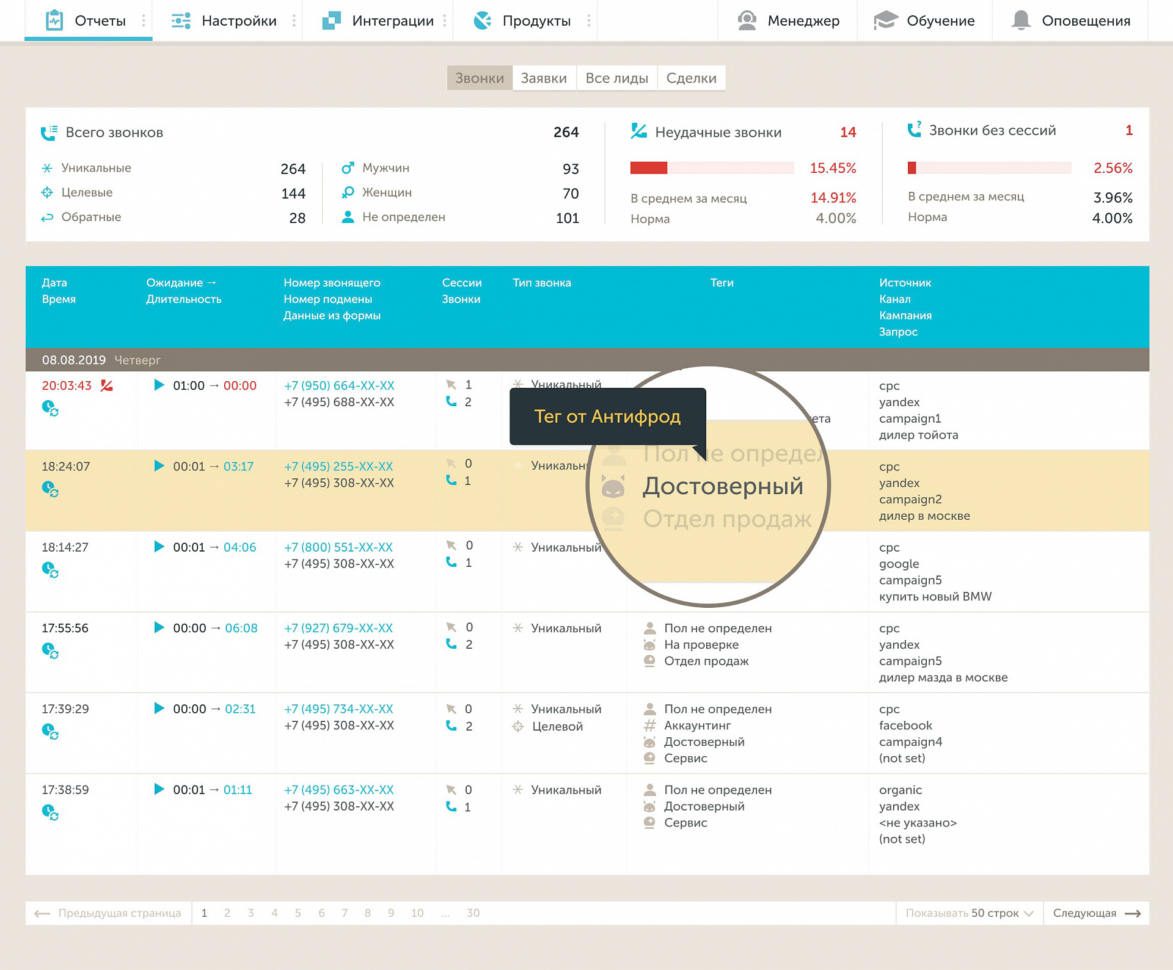Click the Training graduation cap icon
The image size is (1173, 970).
885,20
